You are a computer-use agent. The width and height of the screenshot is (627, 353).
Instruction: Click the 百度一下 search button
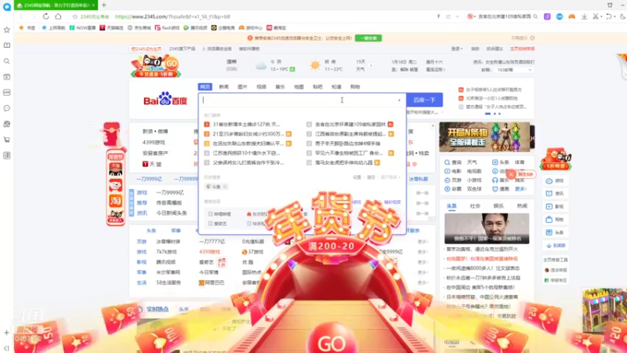pyautogui.click(x=424, y=100)
